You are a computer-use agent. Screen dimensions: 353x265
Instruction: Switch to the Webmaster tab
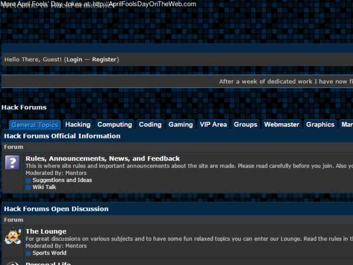tap(282, 125)
